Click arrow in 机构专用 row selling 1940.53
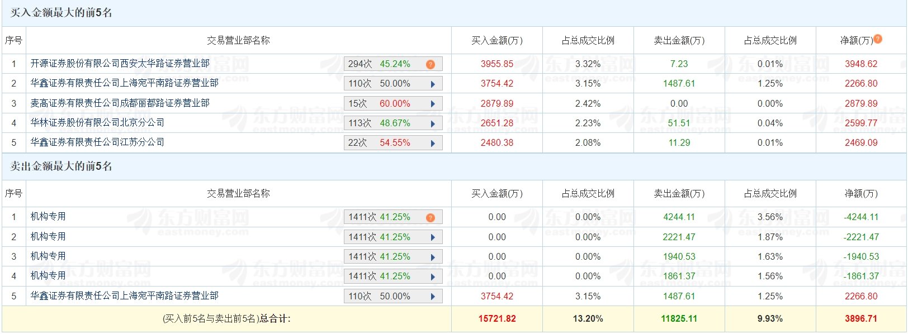 pos(433,257)
